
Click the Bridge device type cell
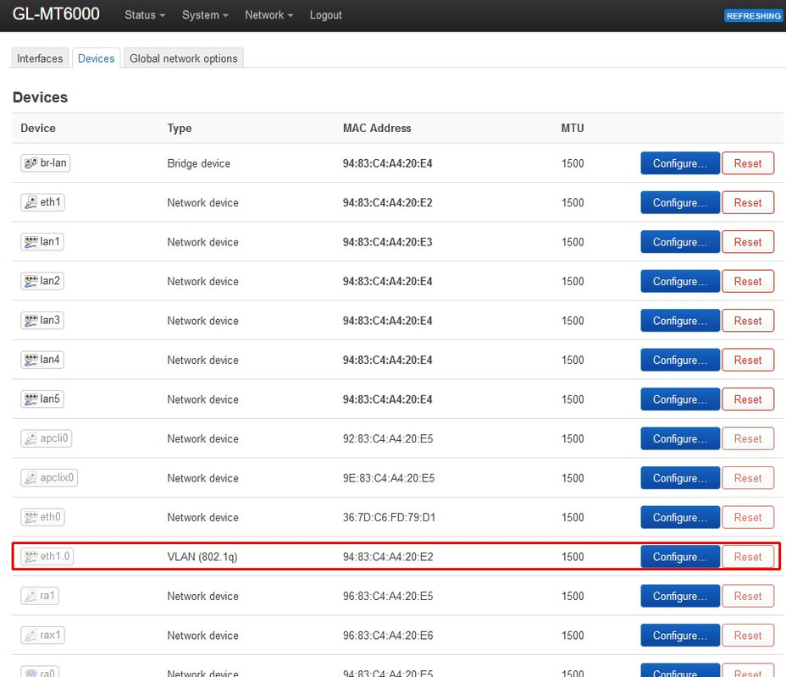198,163
